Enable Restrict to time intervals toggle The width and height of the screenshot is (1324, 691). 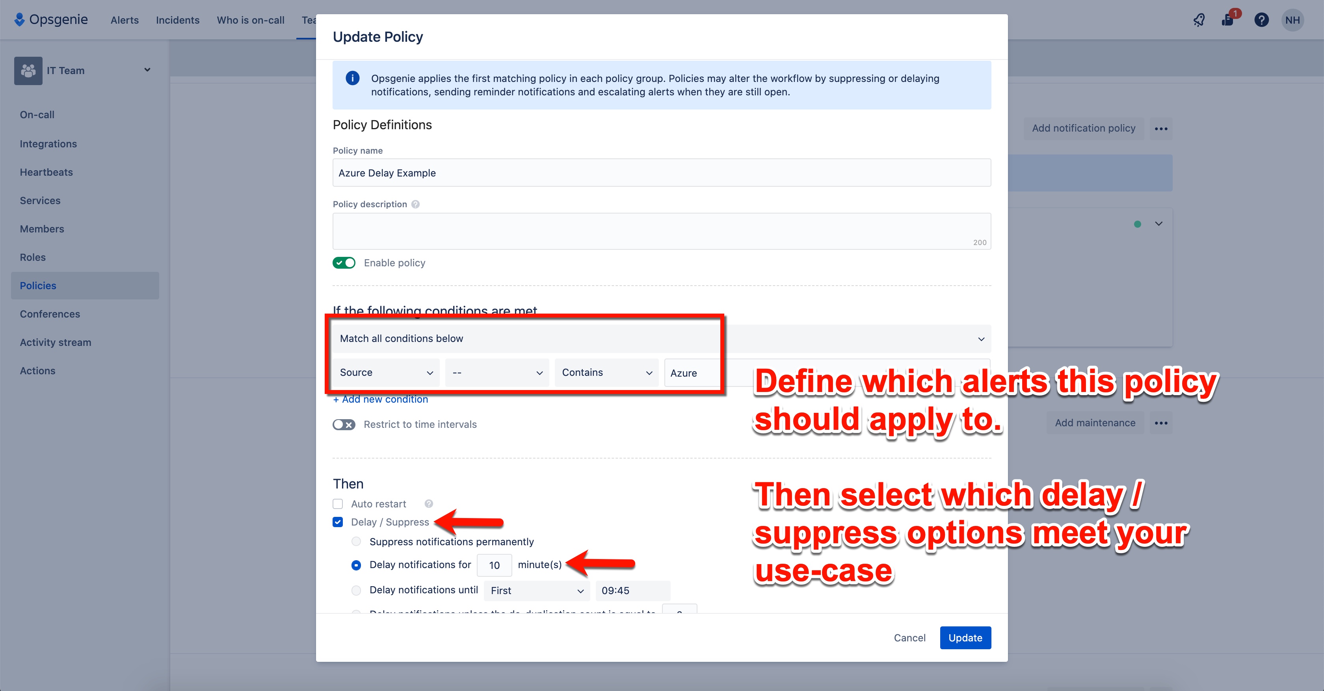(344, 425)
